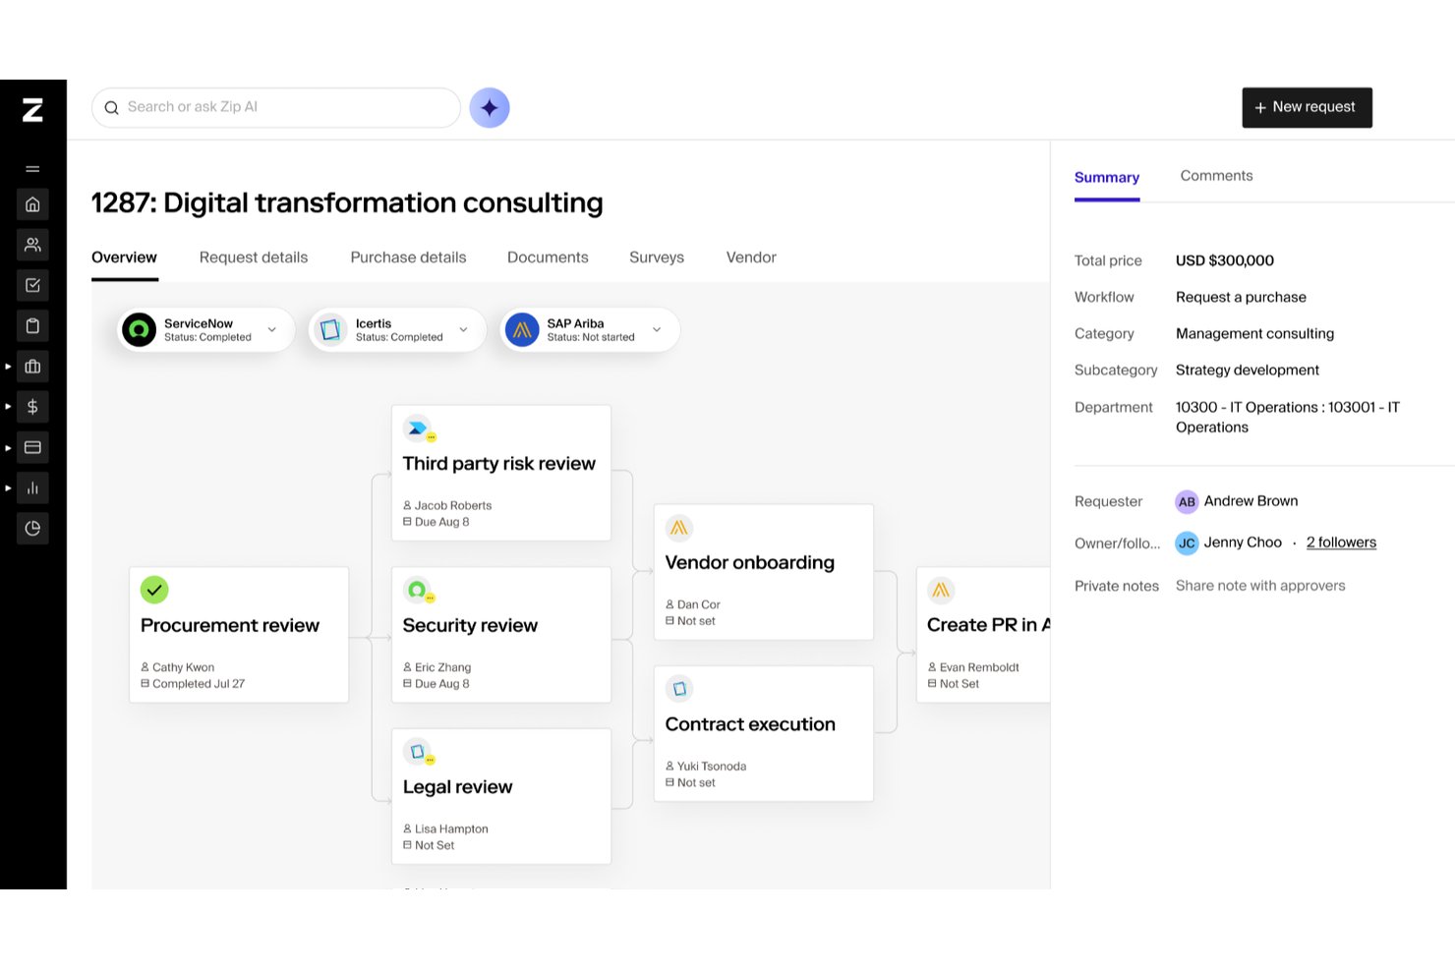Click the request title 1287 heading

coord(347,203)
